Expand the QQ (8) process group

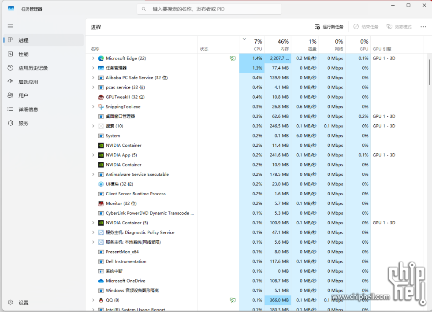click(x=93, y=300)
